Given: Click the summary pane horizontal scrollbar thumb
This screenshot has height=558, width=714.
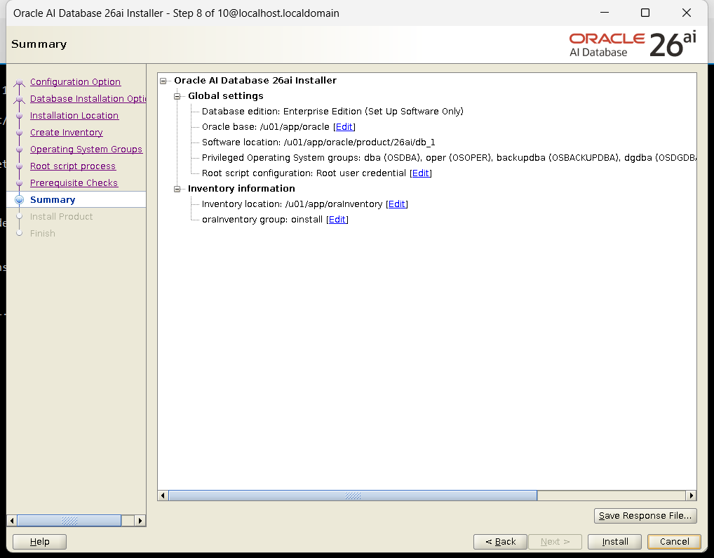Looking at the screenshot, I should coord(353,496).
